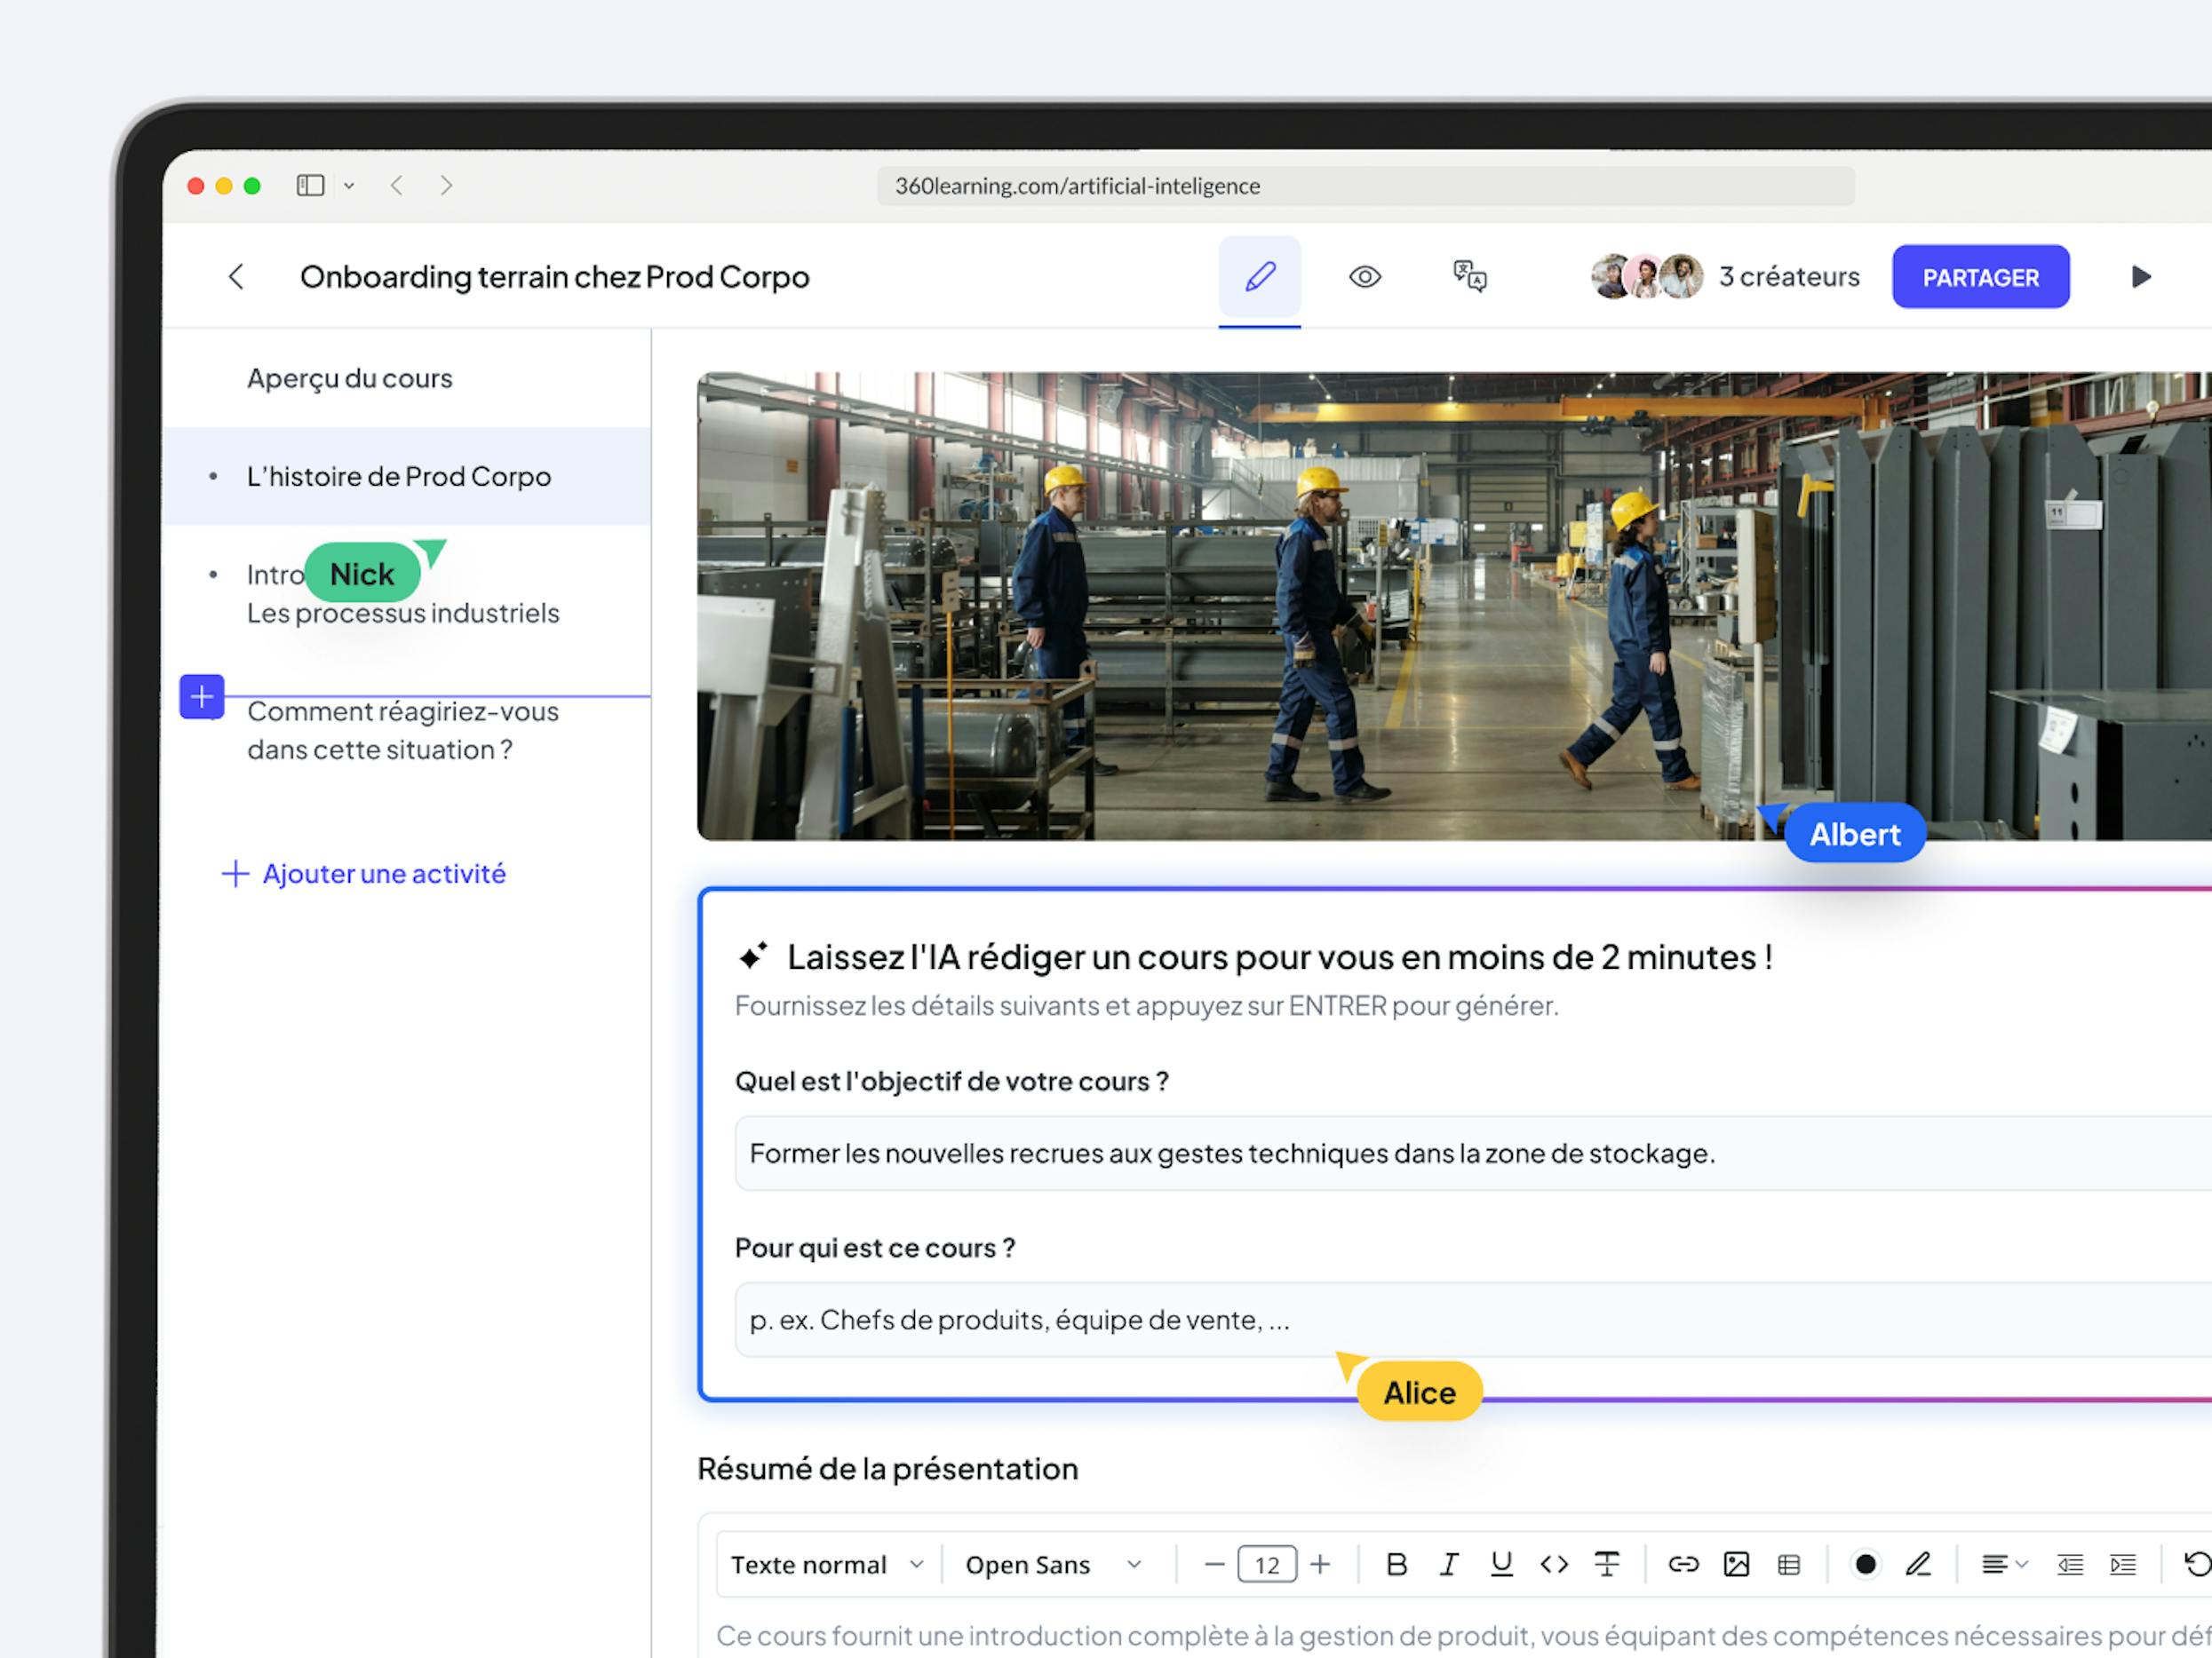Apply strikethrough formatting
Image resolution: width=2212 pixels, height=1658 pixels.
click(1606, 1564)
